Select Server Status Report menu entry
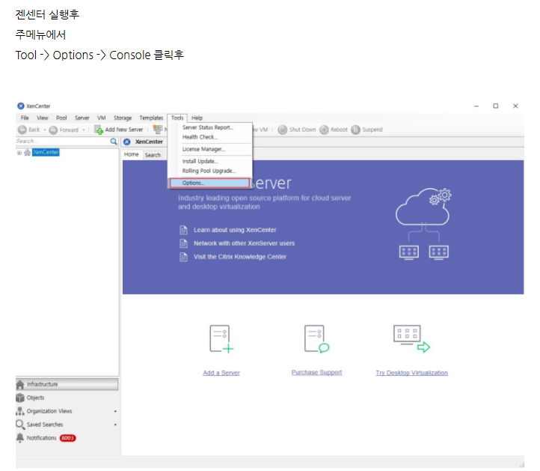Image resolution: width=540 pixels, height=471 pixels. click(x=210, y=127)
